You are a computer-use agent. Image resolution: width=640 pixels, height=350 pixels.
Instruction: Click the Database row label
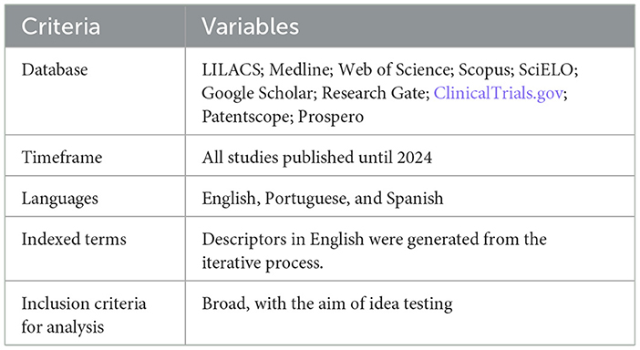pyautogui.click(x=55, y=70)
